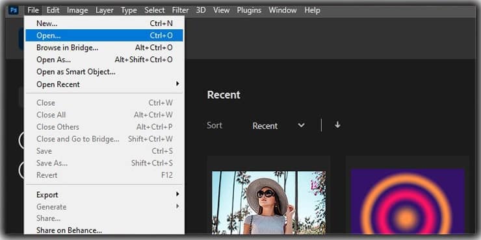Click the Photoshop Ps logo icon
The width and height of the screenshot is (481, 240).
pyautogui.click(x=14, y=10)
